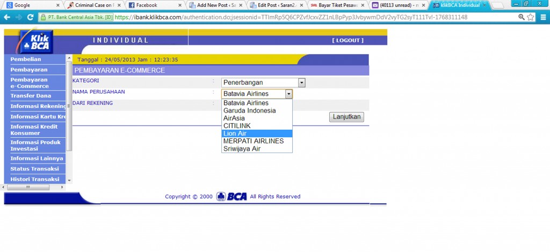
Task: Click sidebar scrollbar up arrow
Action: tap(69, 58)
